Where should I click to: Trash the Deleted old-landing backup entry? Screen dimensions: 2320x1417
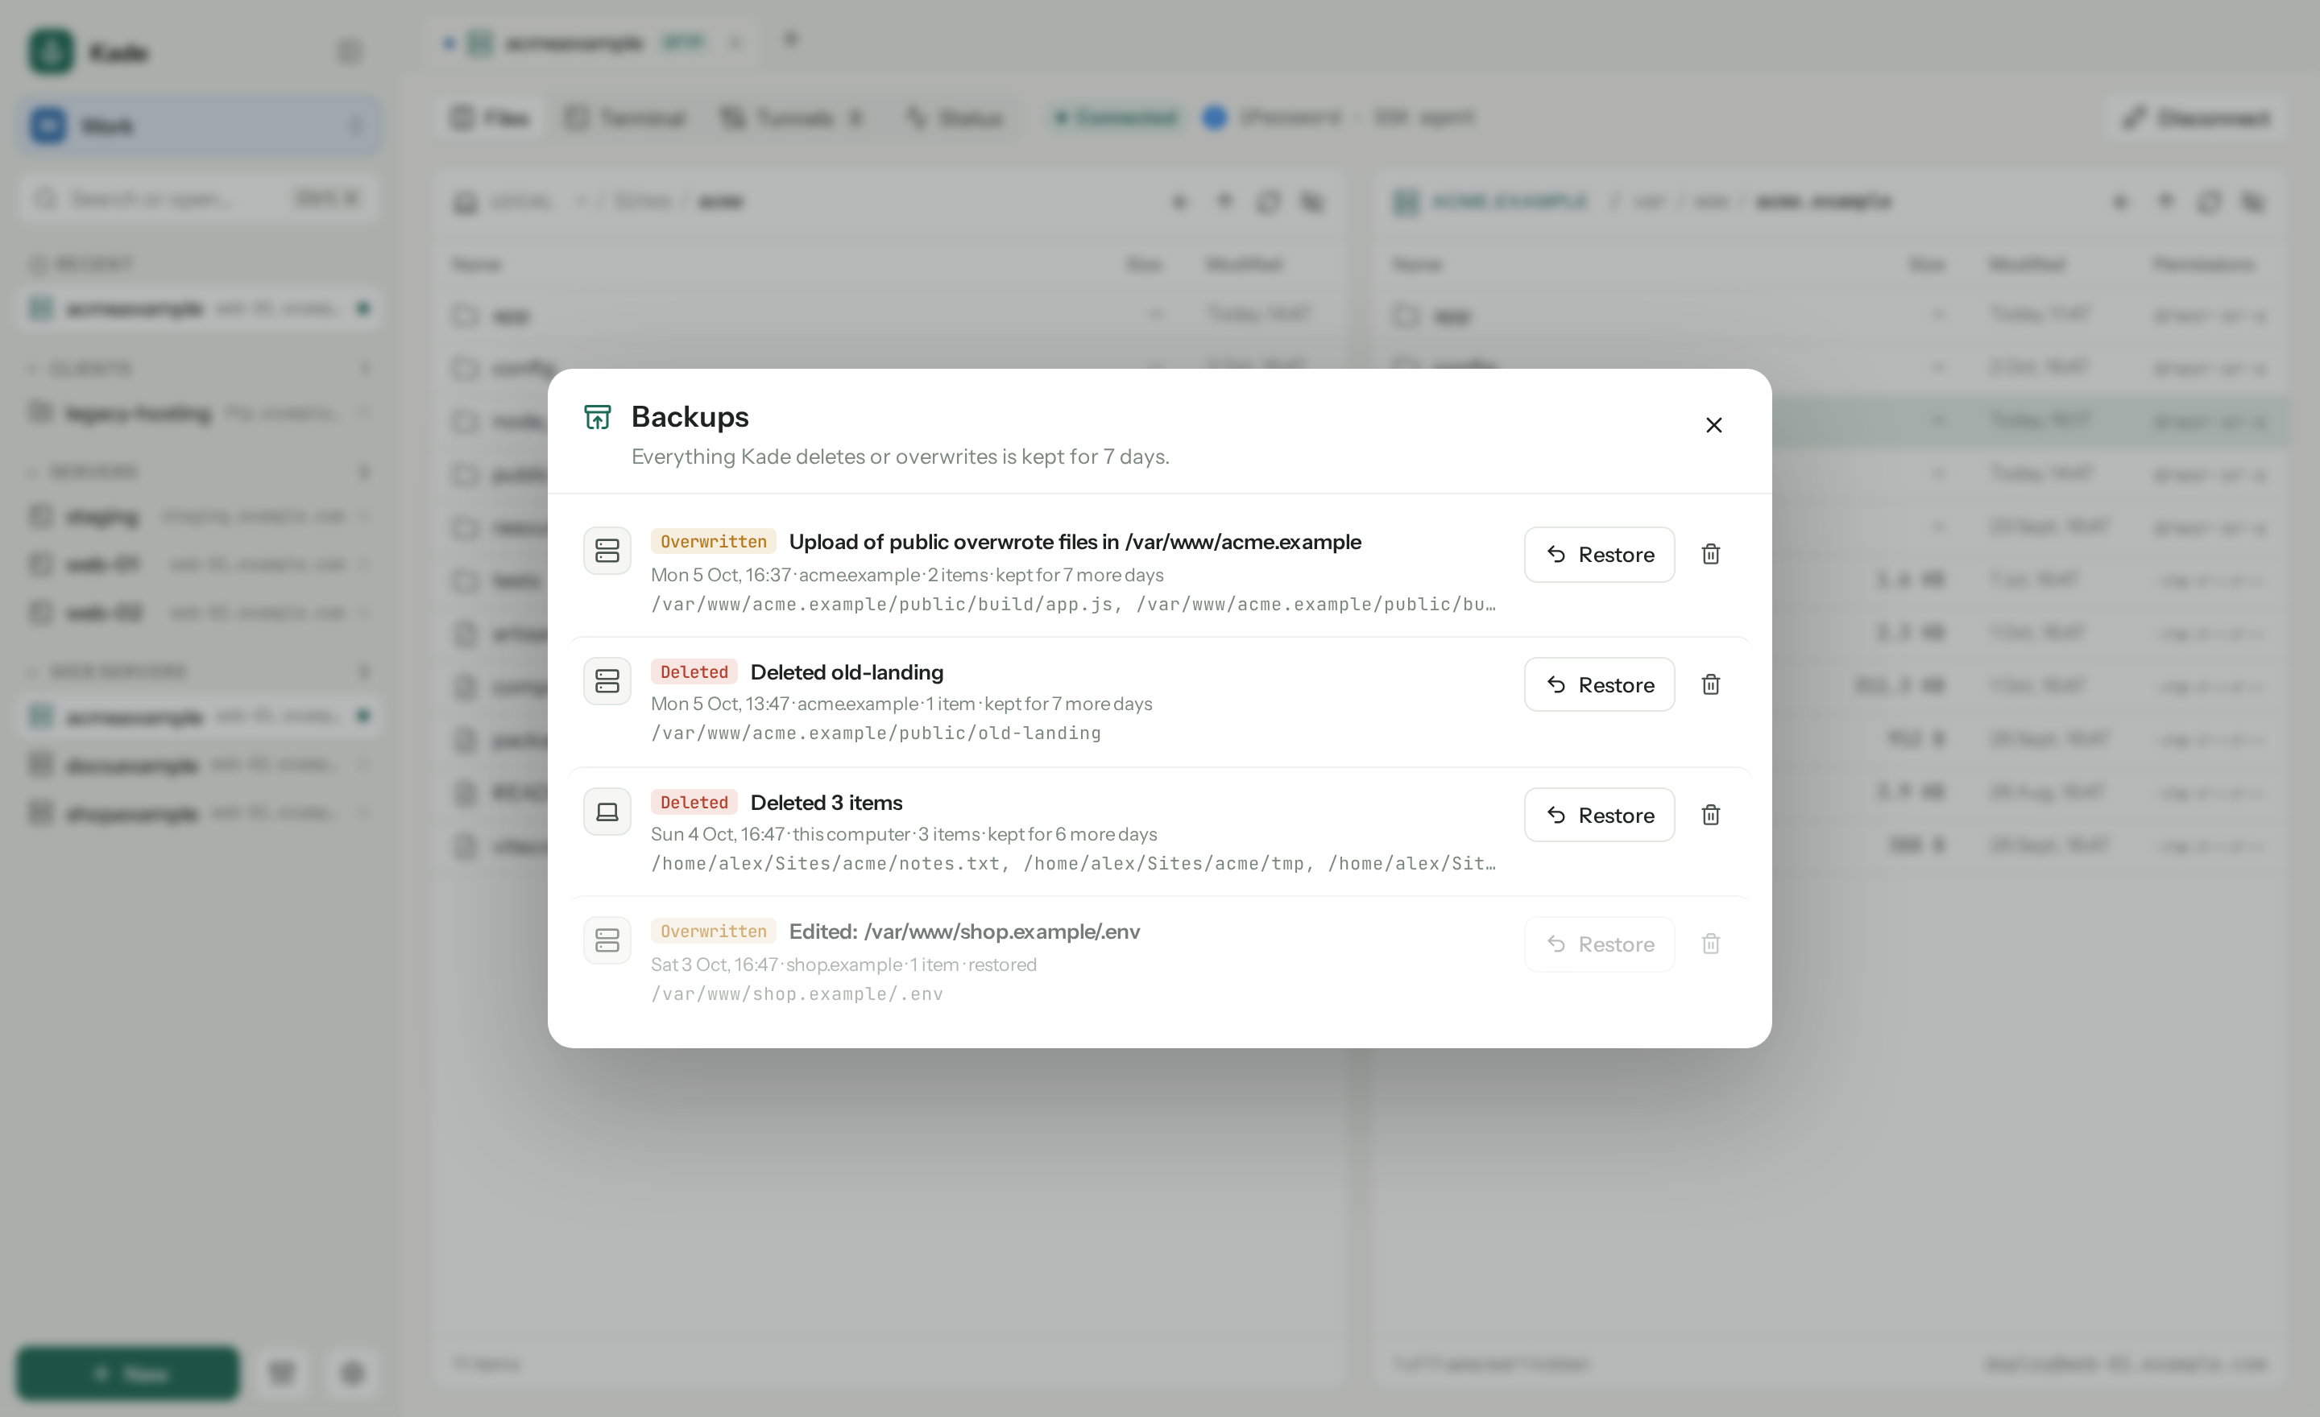coord(1711,684)
